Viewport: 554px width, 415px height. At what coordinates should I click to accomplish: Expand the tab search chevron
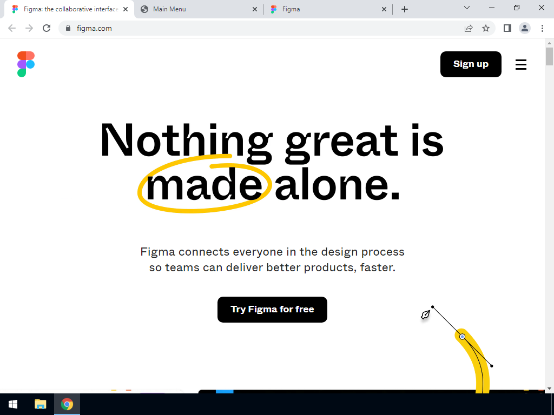pyautogui.click(x=467, y=8)
